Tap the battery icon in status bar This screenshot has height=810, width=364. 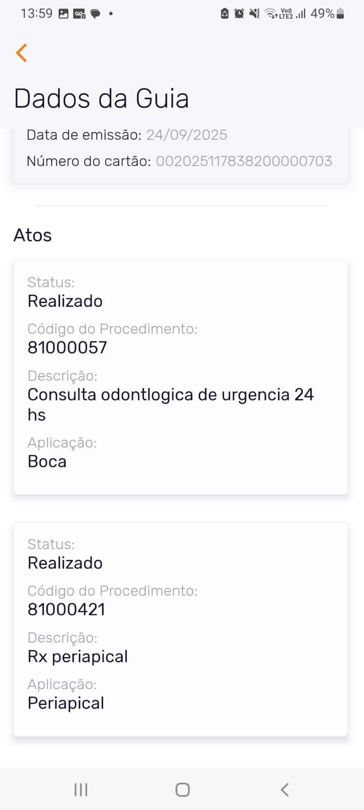point(340,14)
